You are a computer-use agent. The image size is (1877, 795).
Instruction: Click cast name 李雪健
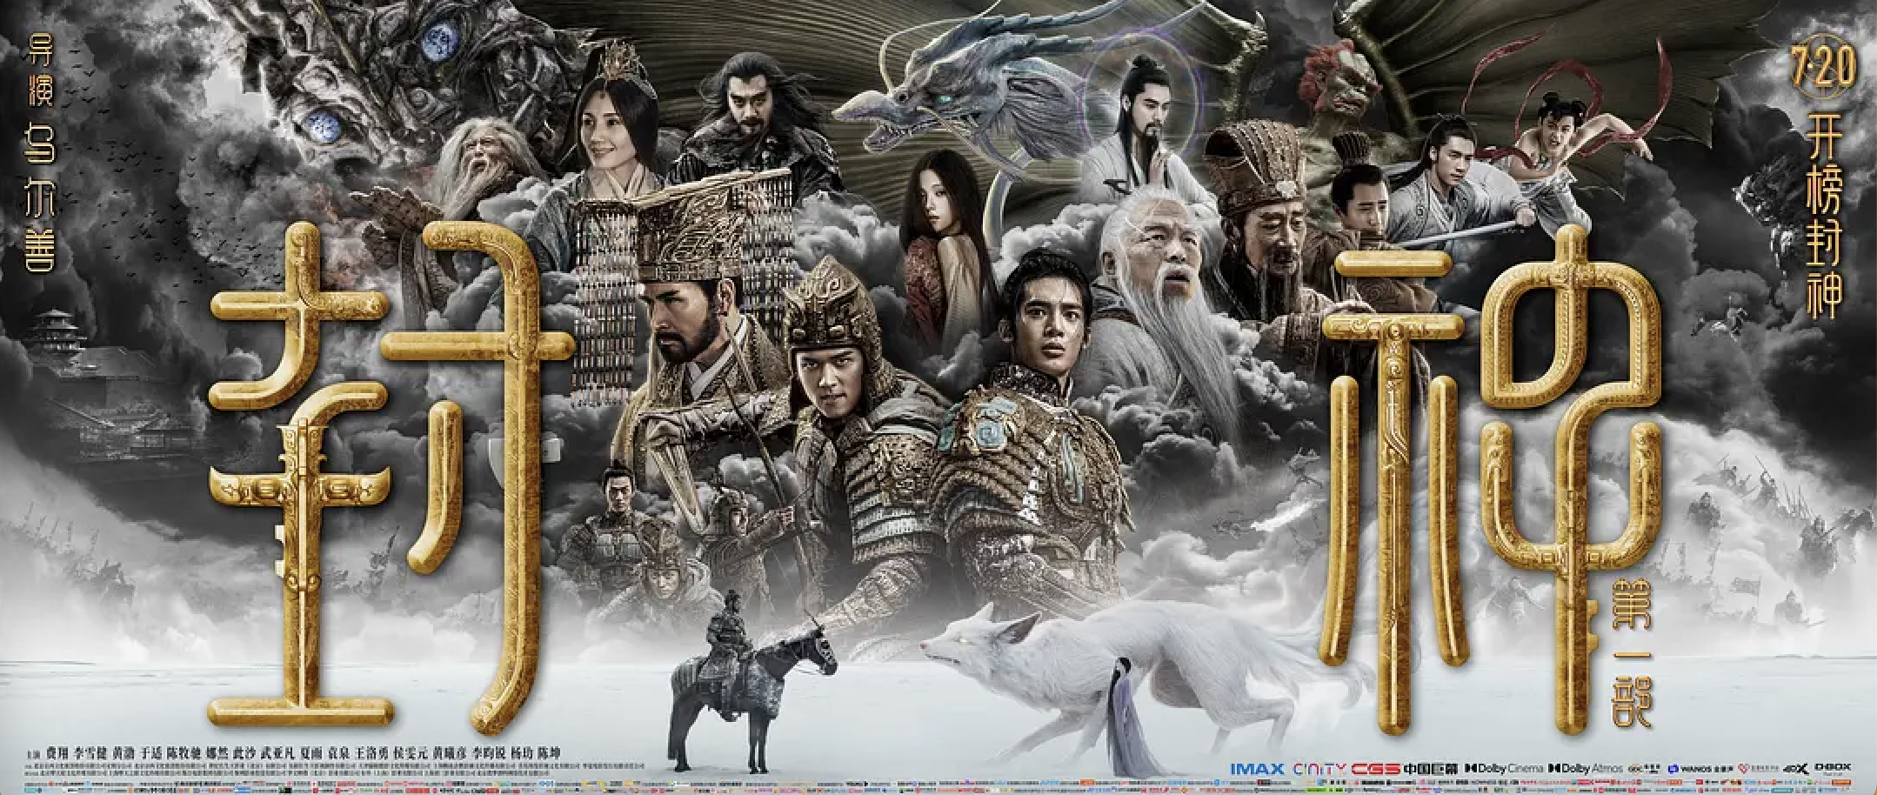tap(90, 753)
